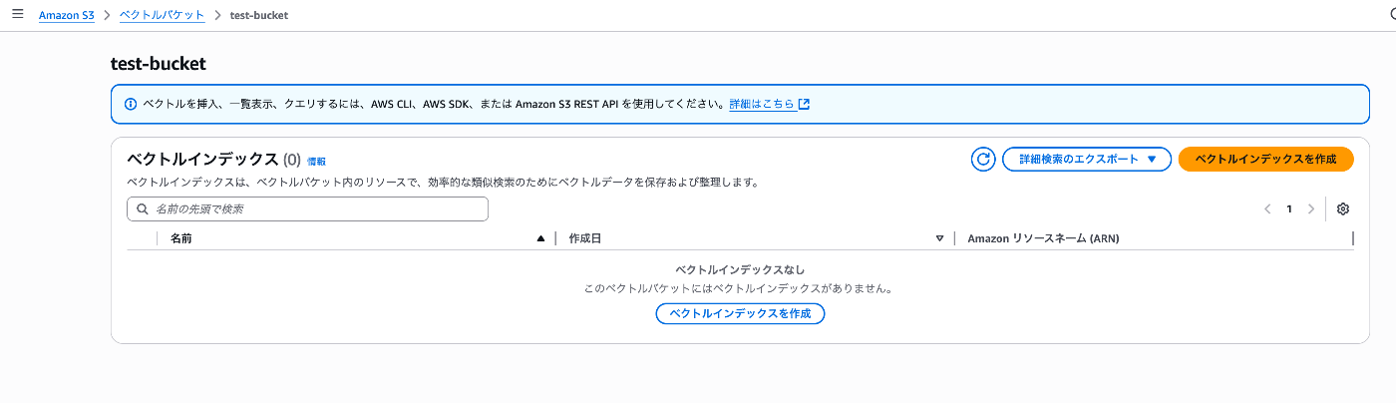Click the magnifier icon in search field
Screen dimensions: 1396x403
point(143,209)
